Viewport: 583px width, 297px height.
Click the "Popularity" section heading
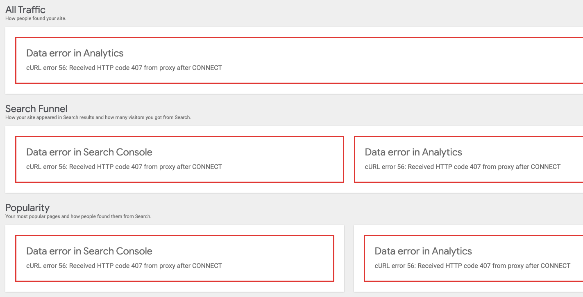pyautogui.click(x=27, y=208)
